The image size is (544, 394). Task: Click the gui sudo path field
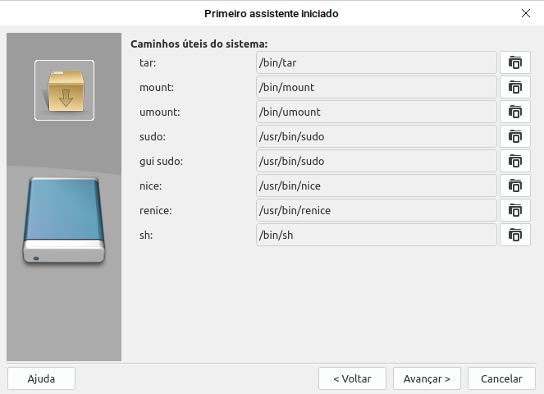pos(377,161)
